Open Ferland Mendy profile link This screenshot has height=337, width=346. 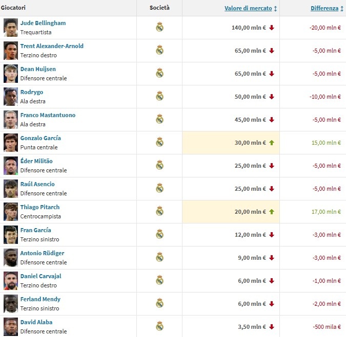click(40, 299)
